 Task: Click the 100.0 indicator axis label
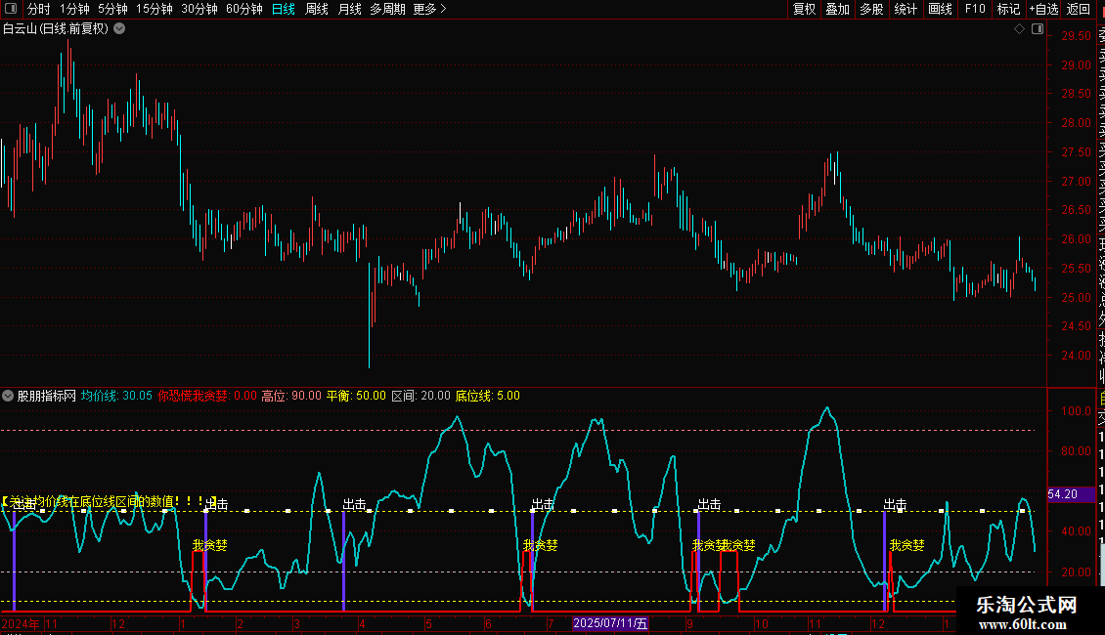1076,410
